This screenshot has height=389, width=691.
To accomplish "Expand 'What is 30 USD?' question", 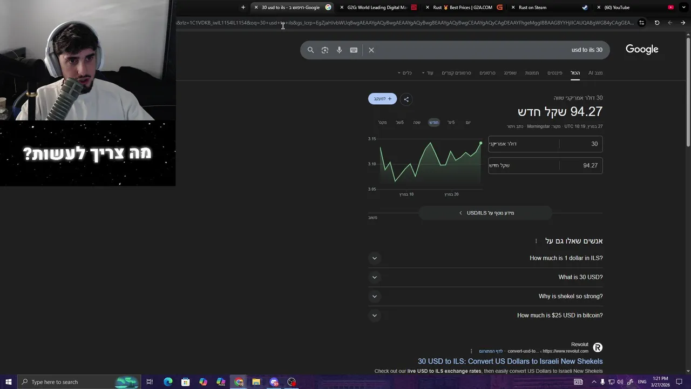I will click(x=485, y=277).
